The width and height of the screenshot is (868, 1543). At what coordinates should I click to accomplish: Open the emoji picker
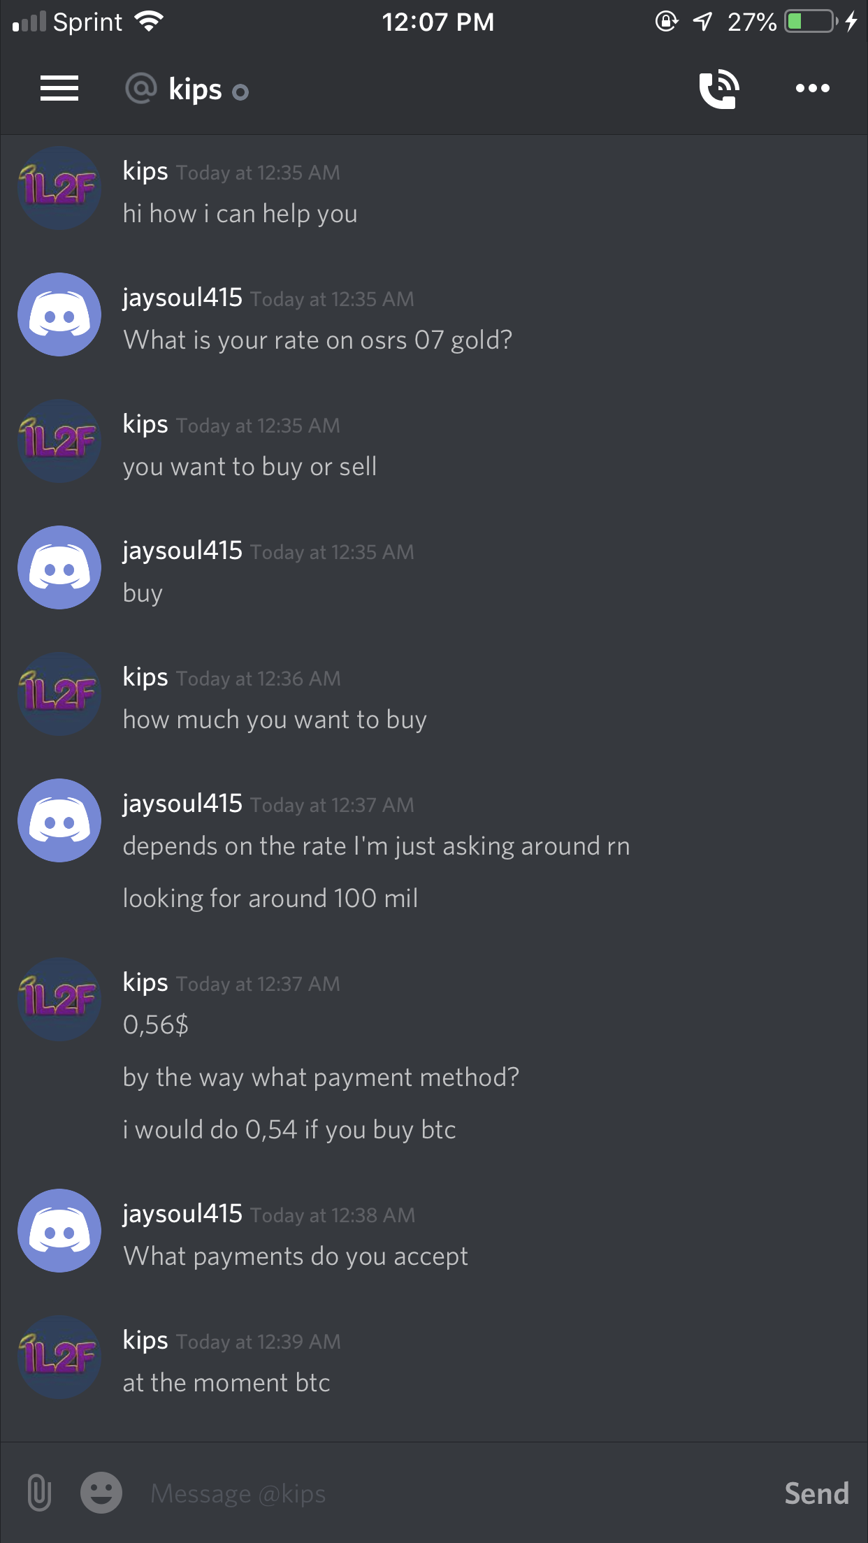click(101, 1493)
